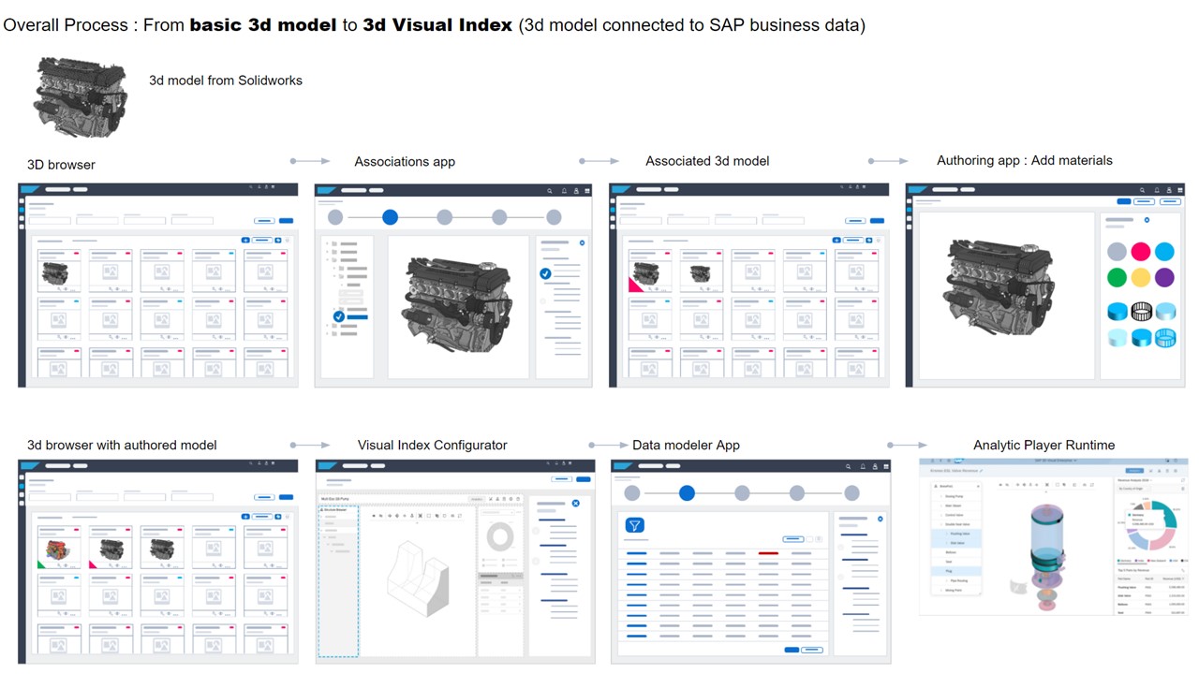Select the blue wireframe cylinder material

(x=1164, y=337)
